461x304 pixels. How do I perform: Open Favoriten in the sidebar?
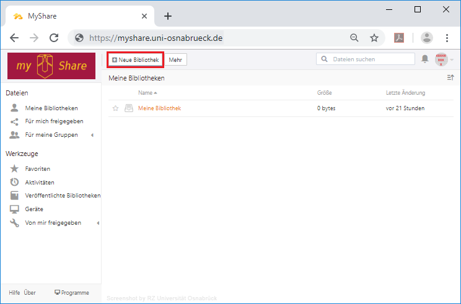tap(38, 169)
